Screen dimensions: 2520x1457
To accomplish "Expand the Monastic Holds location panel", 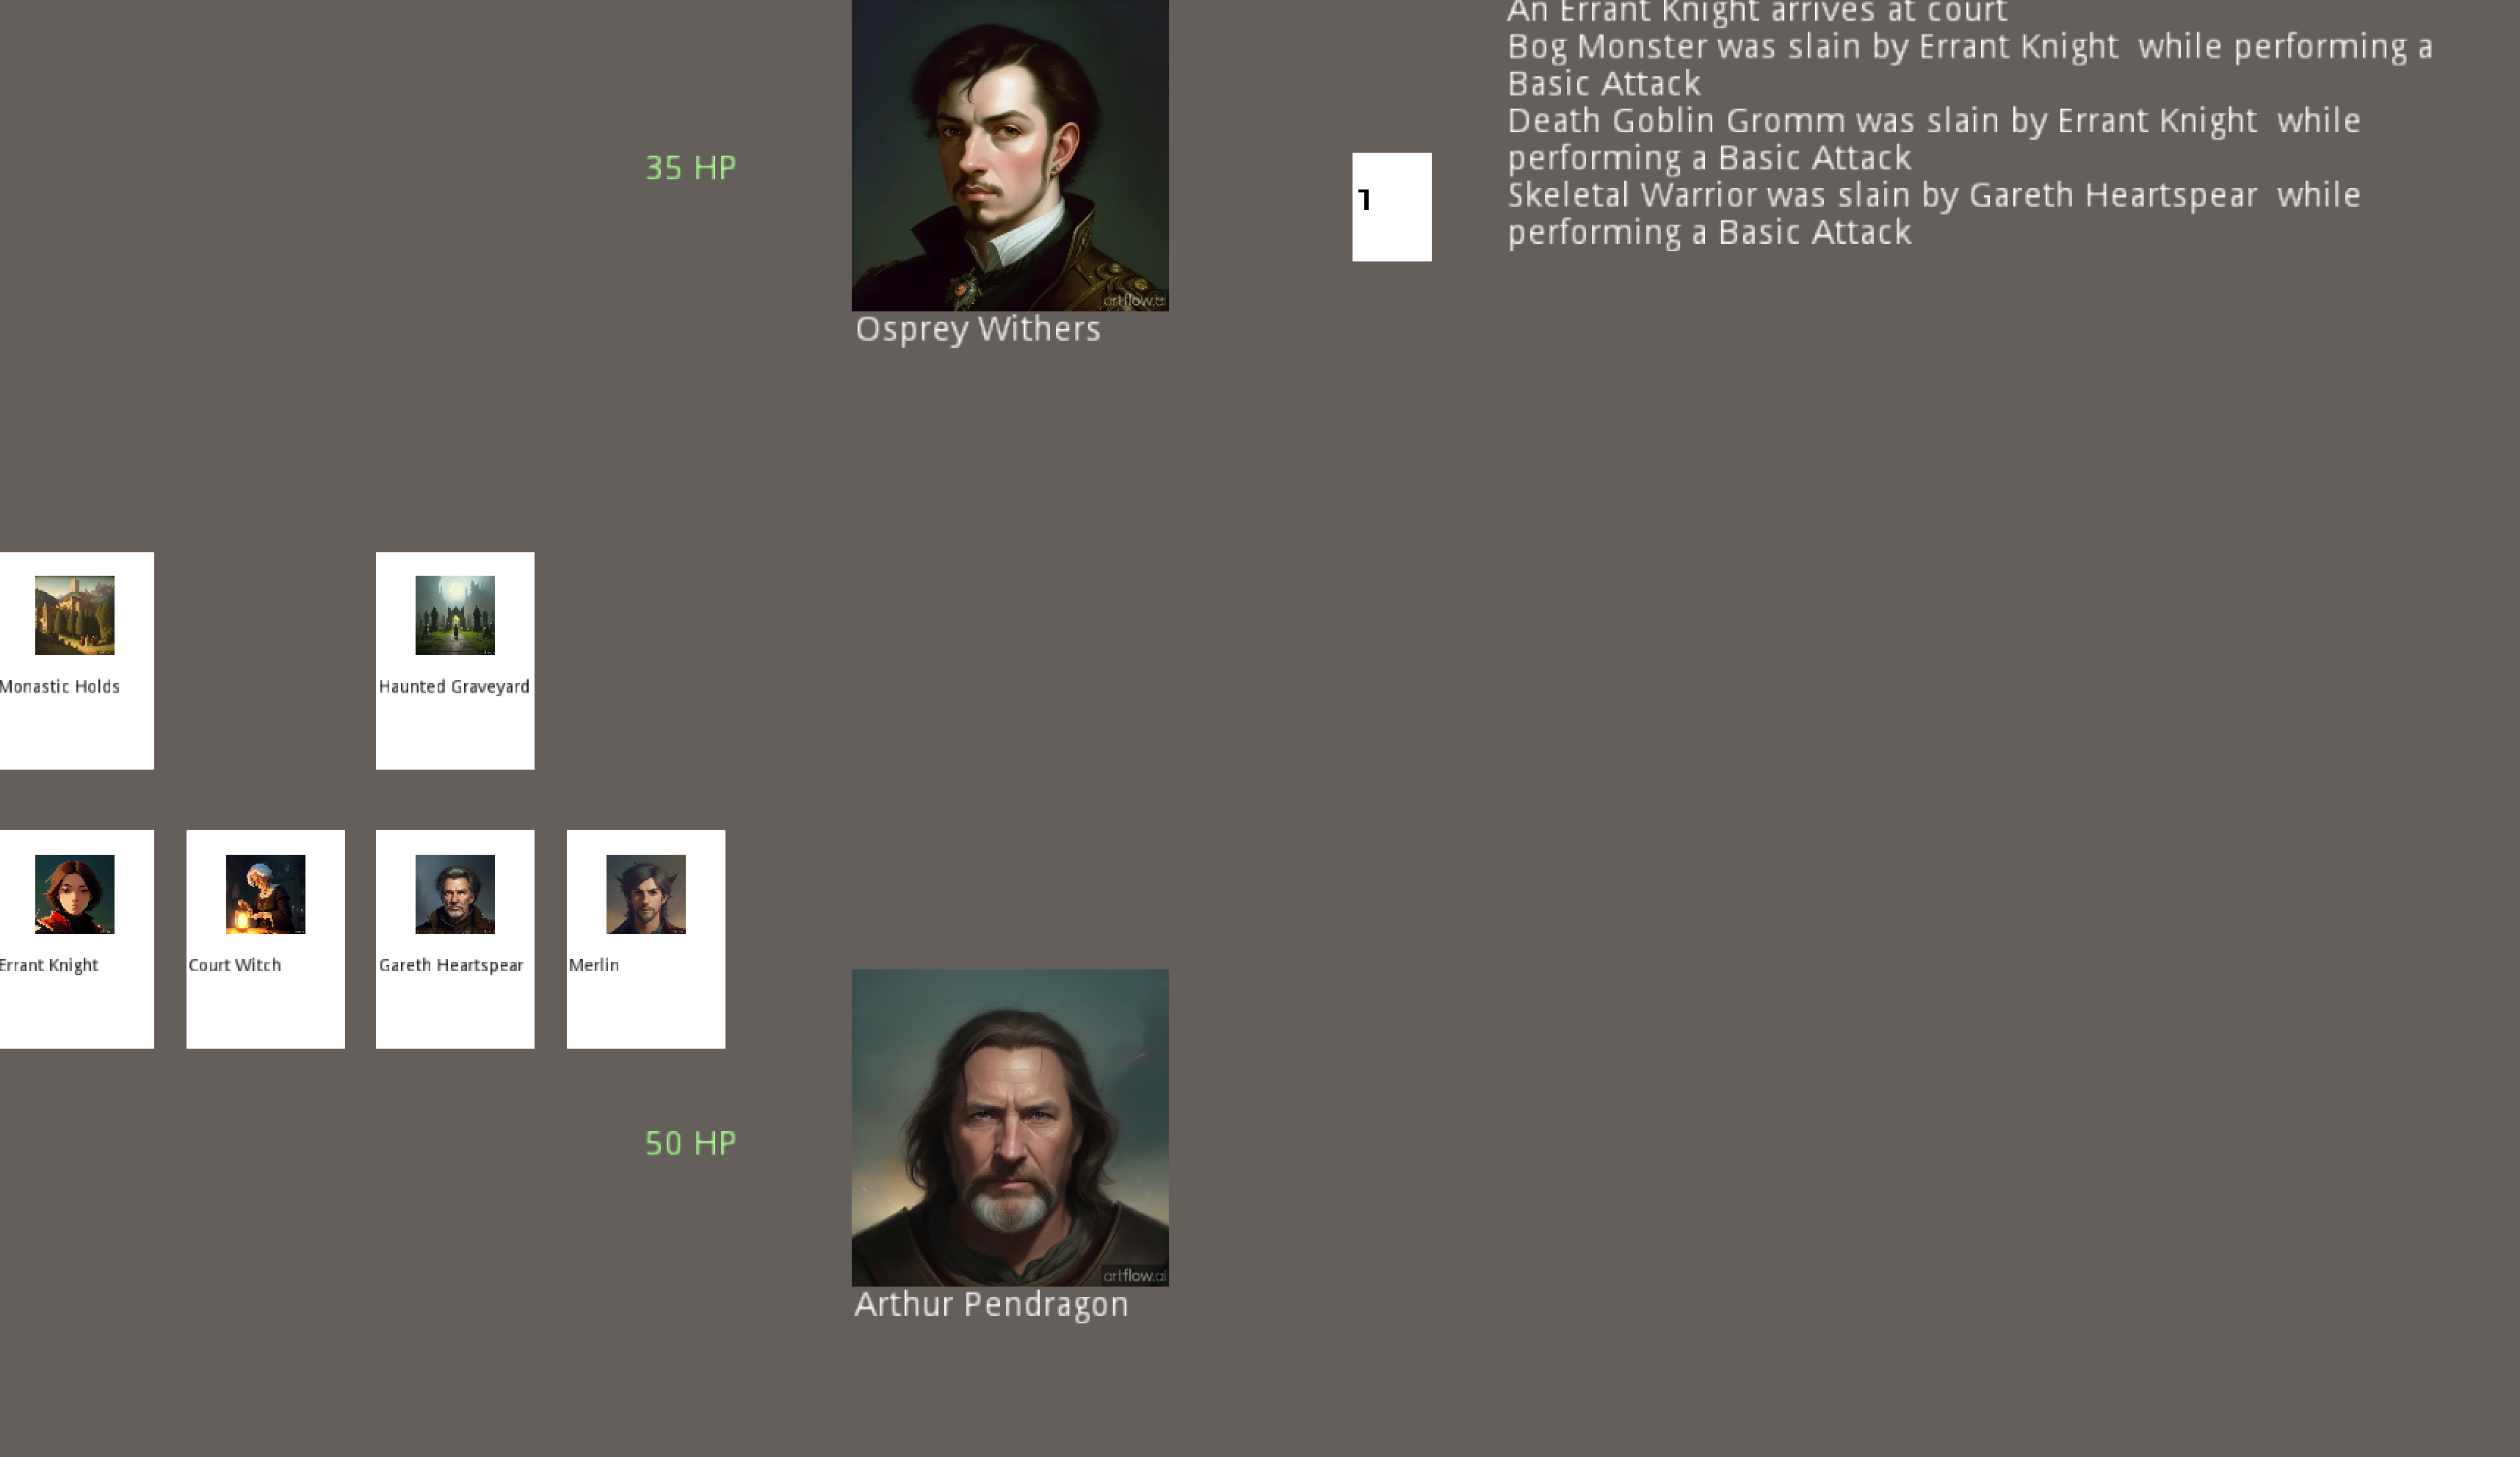I will pos(75,659).
